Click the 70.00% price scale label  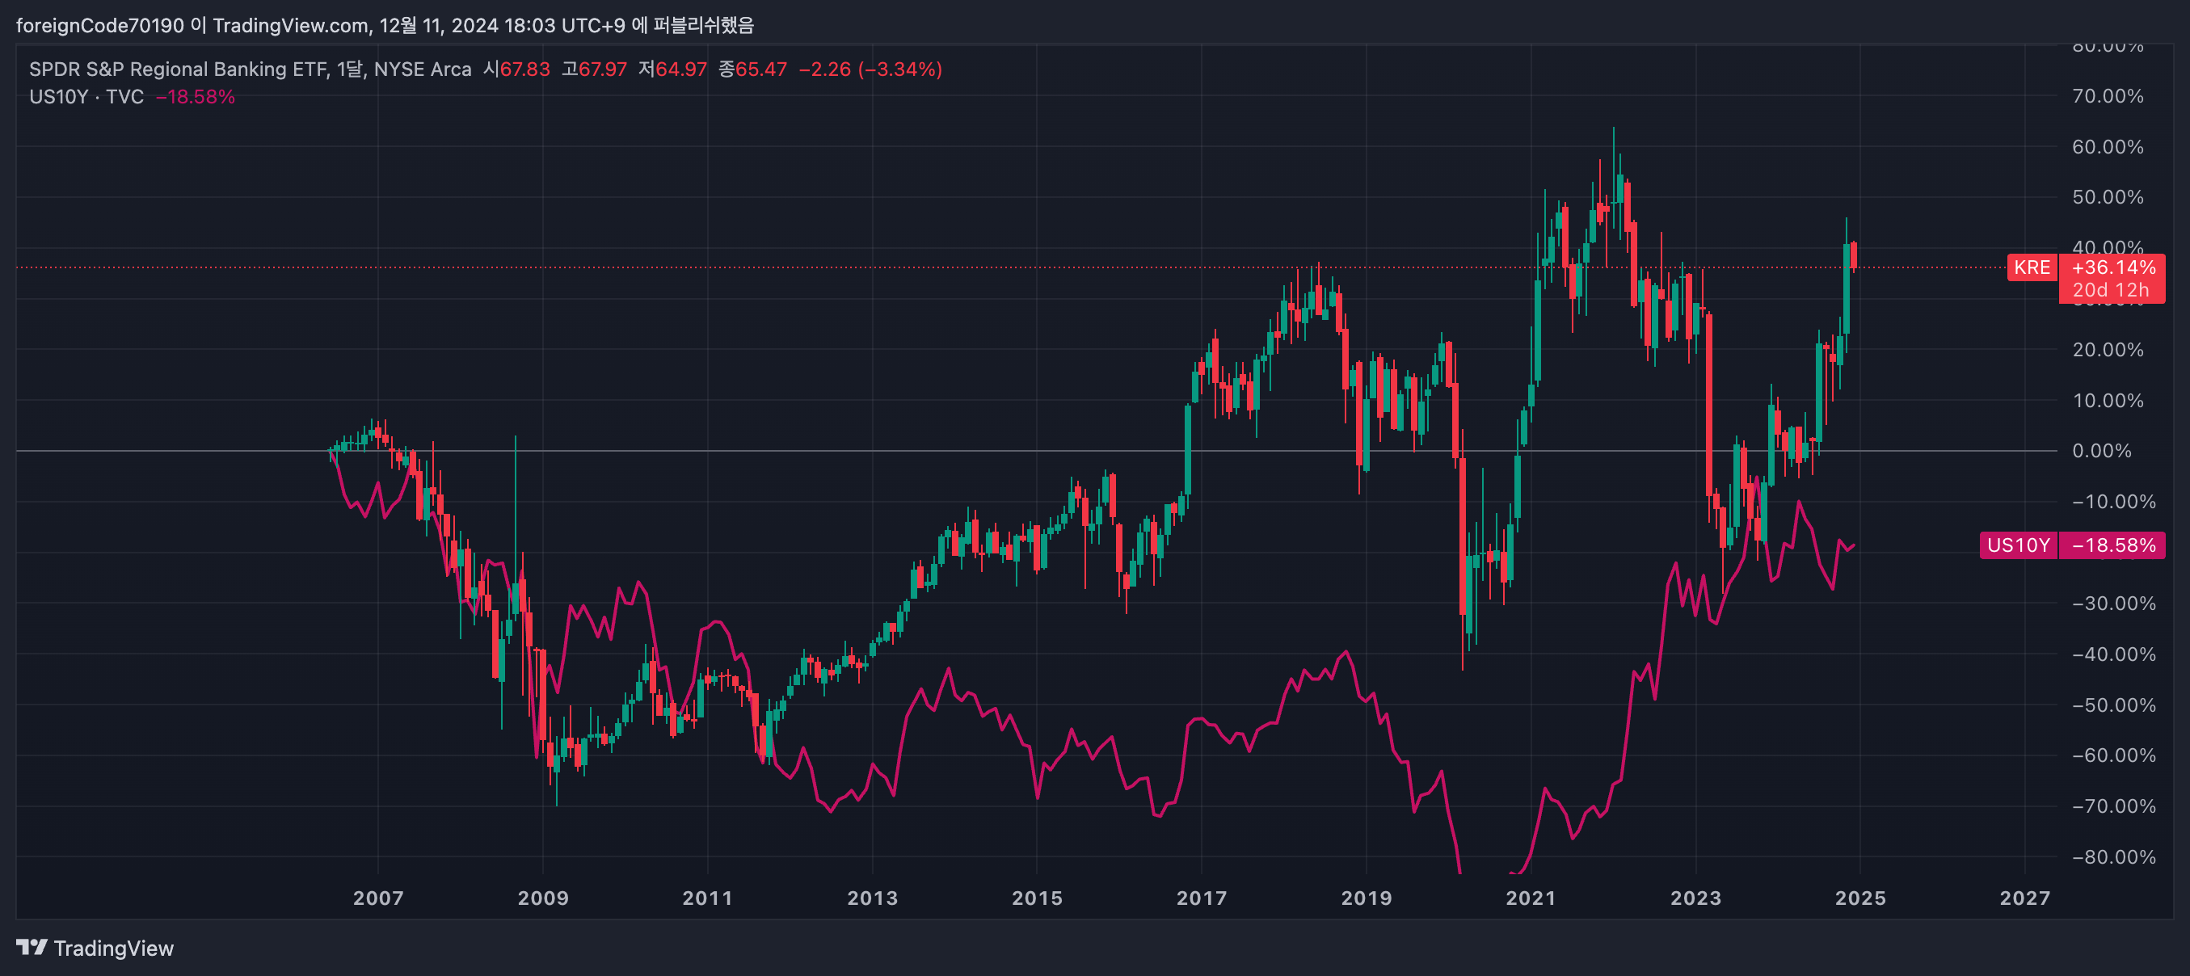pos(2108,96)
